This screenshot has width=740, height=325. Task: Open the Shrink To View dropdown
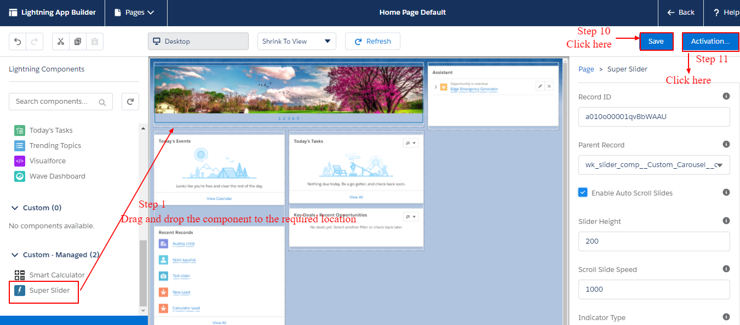click(296, 41)
